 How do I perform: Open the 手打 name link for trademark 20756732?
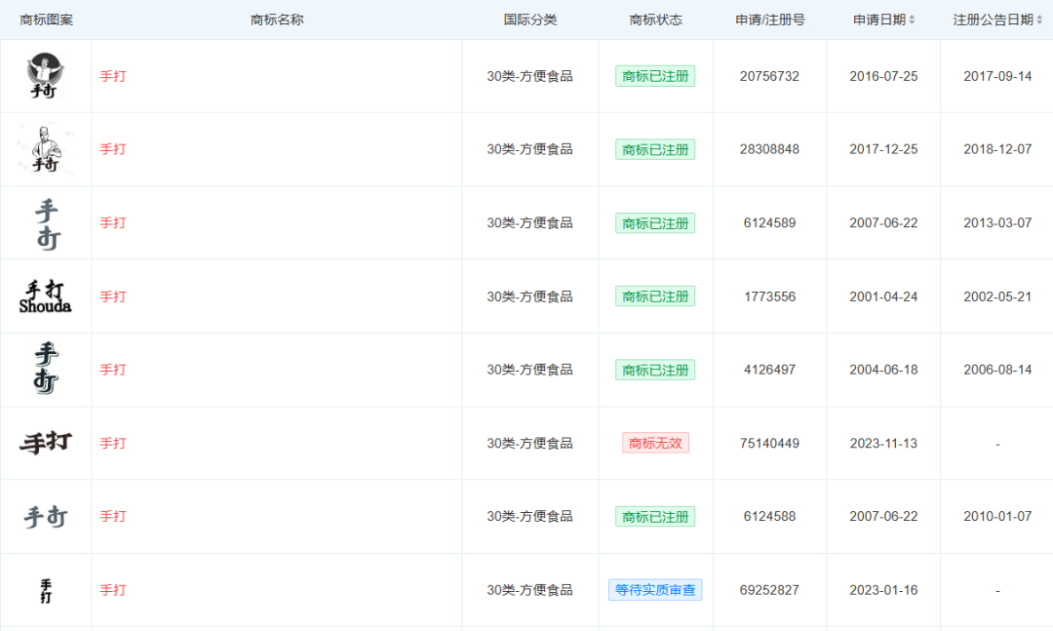[113, 76]
